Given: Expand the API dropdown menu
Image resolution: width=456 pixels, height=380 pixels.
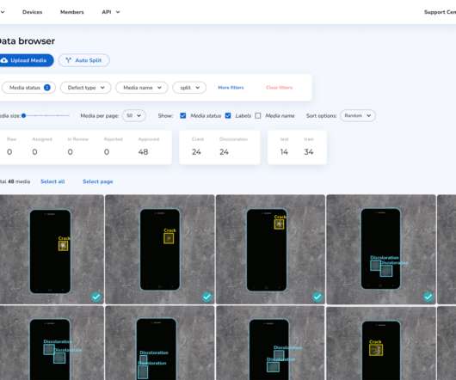Looking at the screenshot, I should click(111, 12).
